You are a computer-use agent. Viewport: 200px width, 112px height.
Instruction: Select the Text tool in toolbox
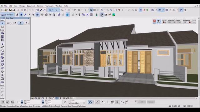pyautogui.click(x=2, y=95)
